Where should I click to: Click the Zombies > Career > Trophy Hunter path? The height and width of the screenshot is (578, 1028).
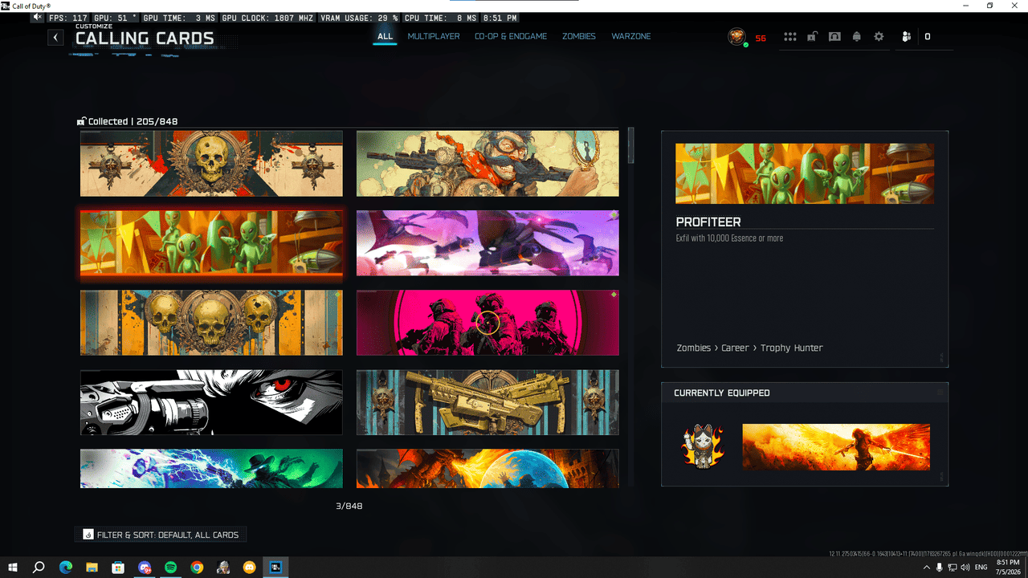[749, 348]
